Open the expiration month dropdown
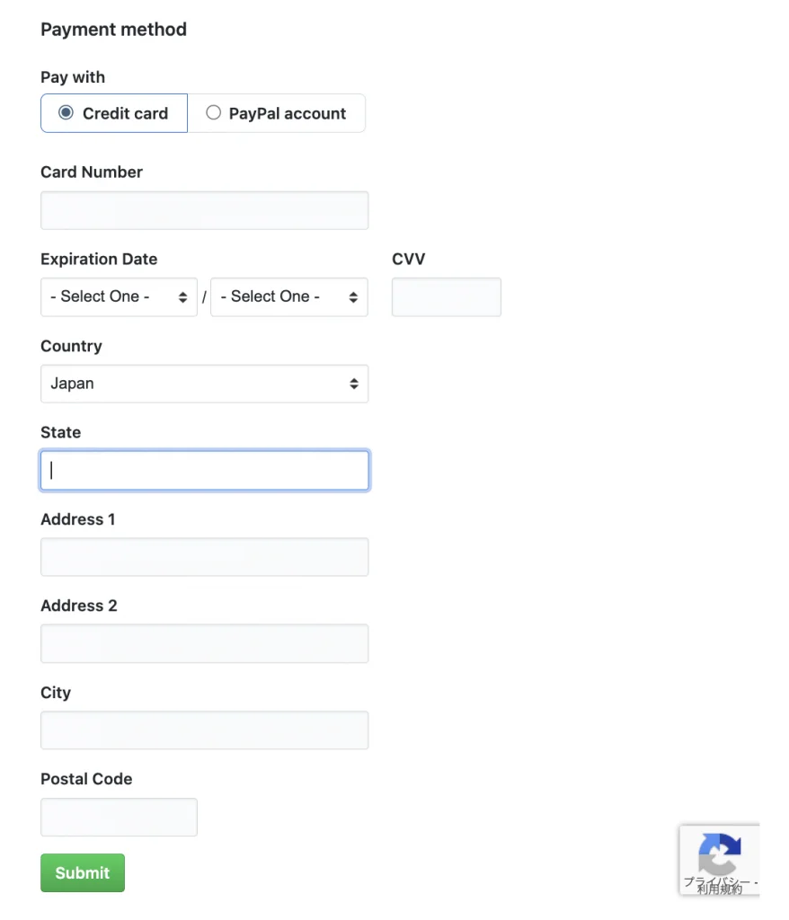This screenshot has width=789, height=920. pos(119,297)
